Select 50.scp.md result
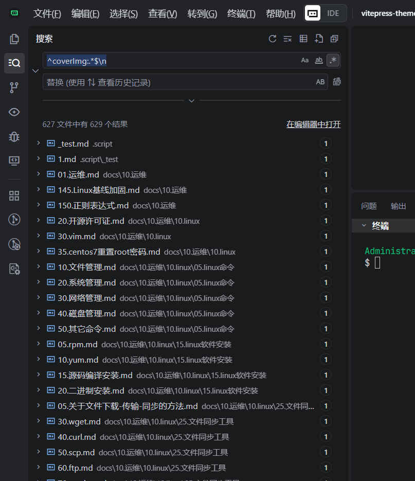Viewport: 415px width, 481px height. tap(184, 452)
